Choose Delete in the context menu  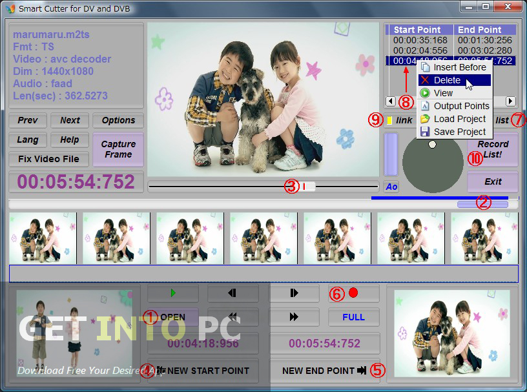tap(455, 80)
